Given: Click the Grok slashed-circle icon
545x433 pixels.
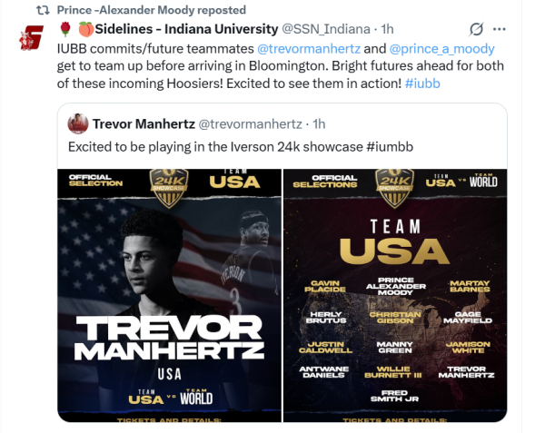Looking at the screenshot, I should pyautogui.click(x=476, y=29).
